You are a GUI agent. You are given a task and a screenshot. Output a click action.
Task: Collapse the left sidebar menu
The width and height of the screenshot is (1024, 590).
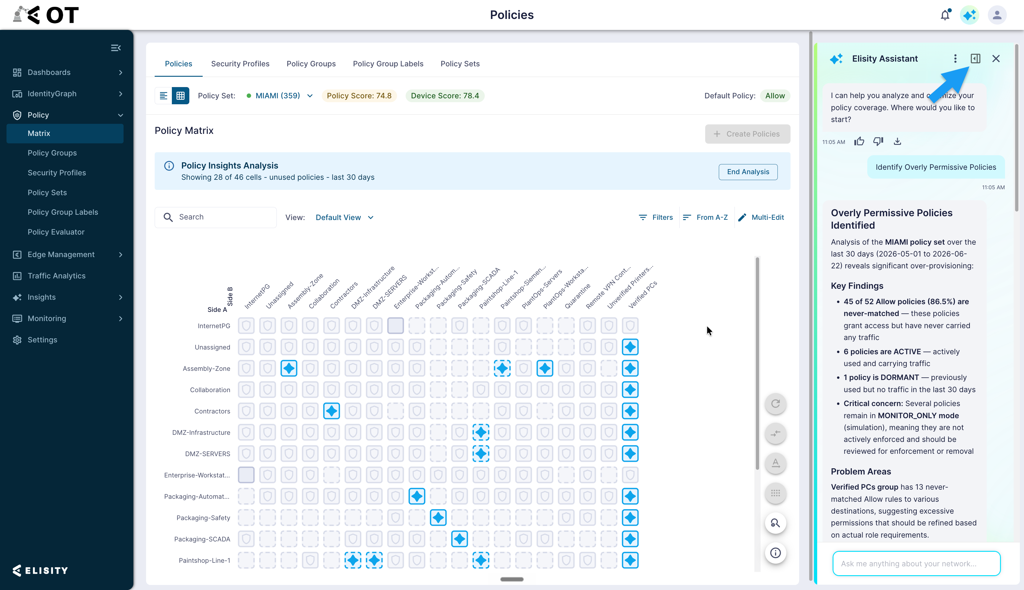point(116,48)
